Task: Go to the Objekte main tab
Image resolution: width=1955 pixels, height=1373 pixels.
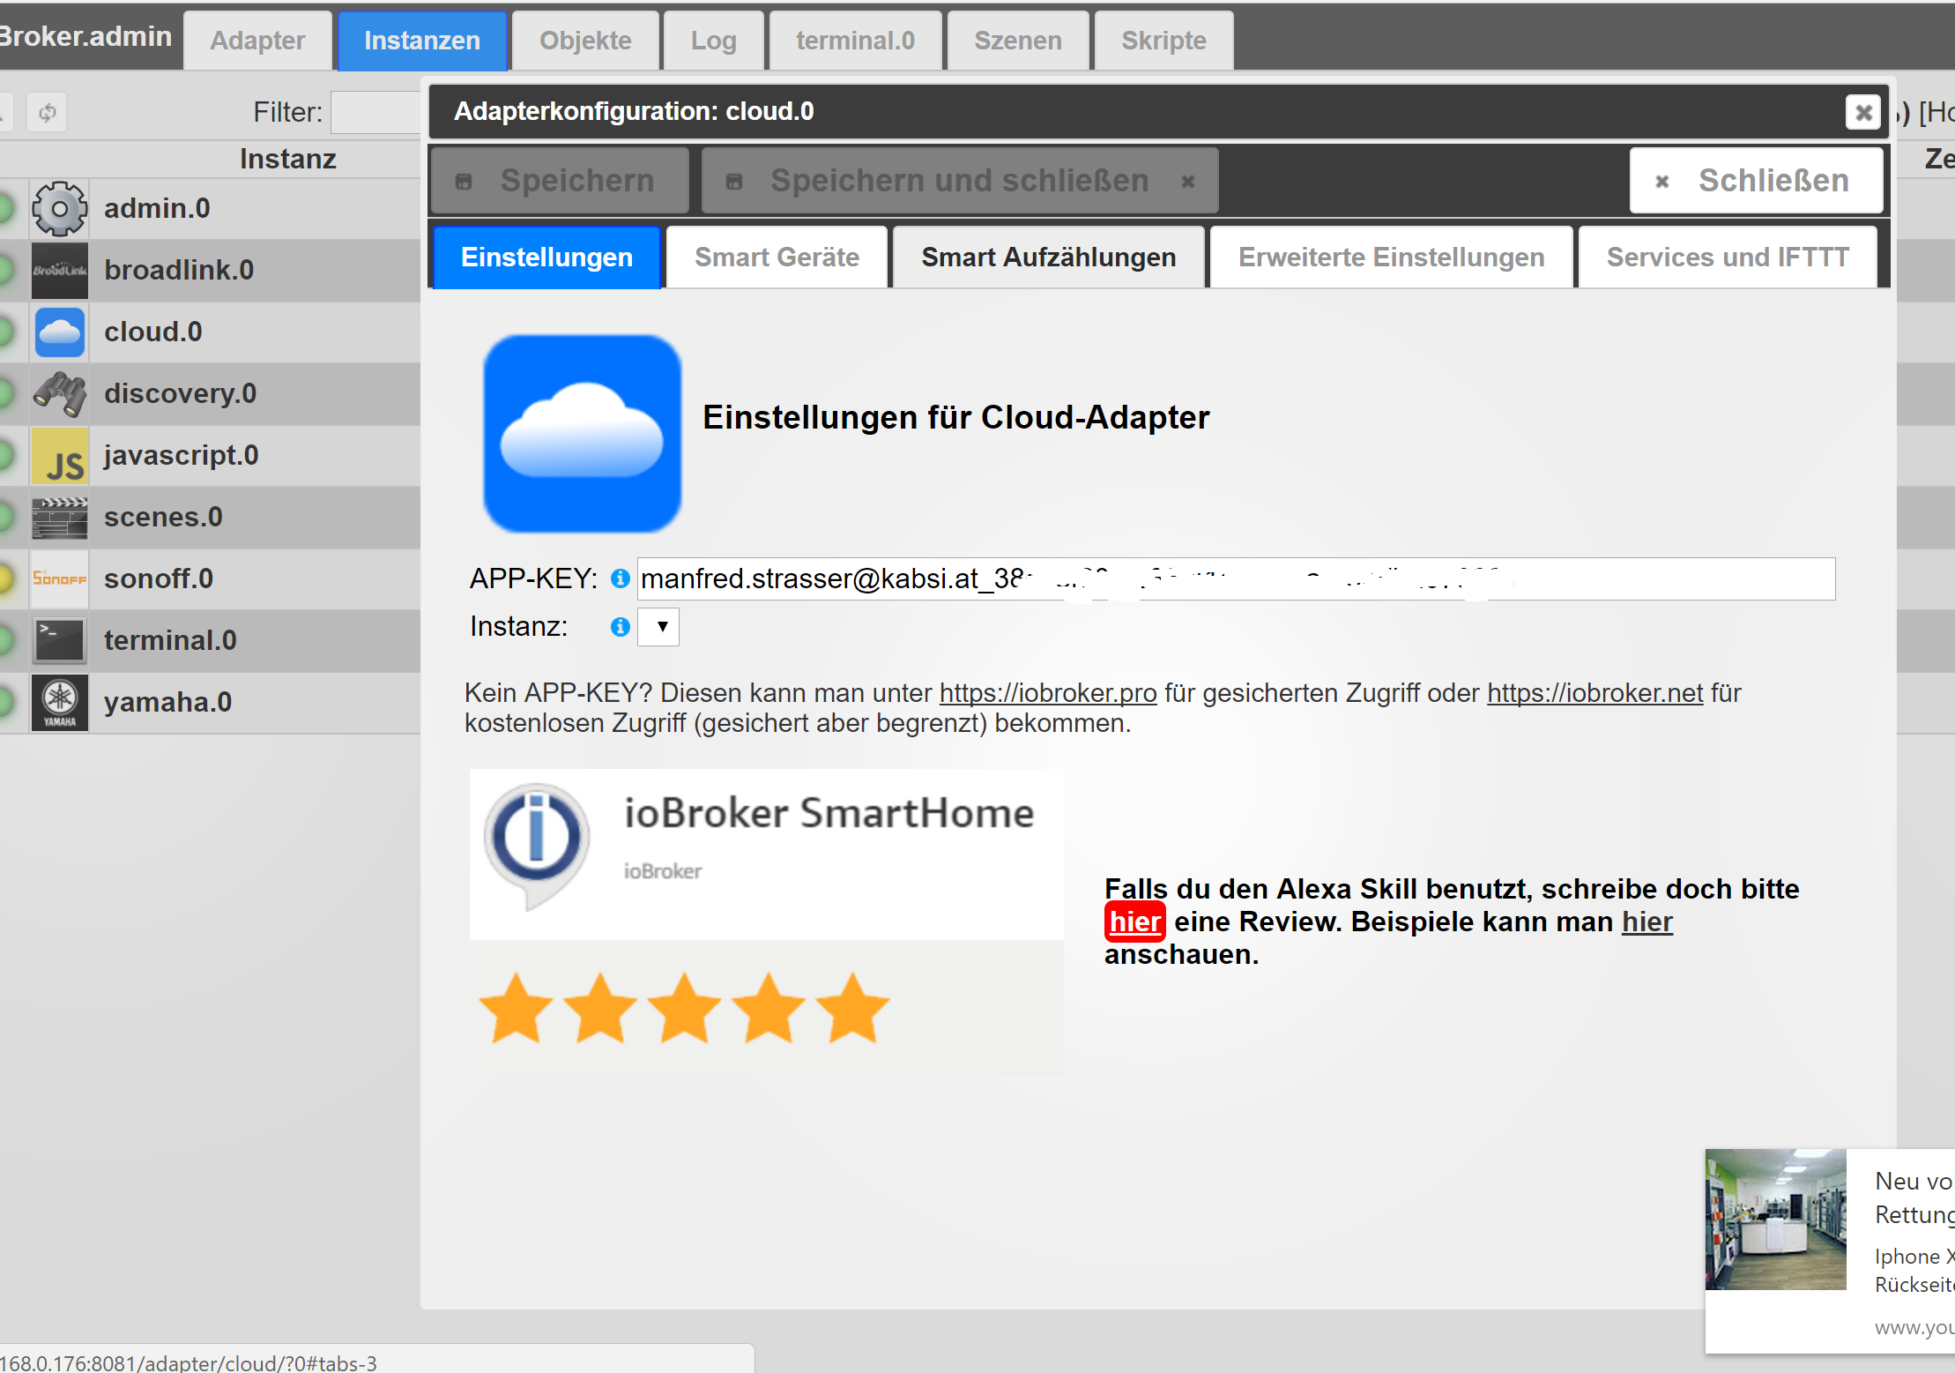Action: click(585, 41)
